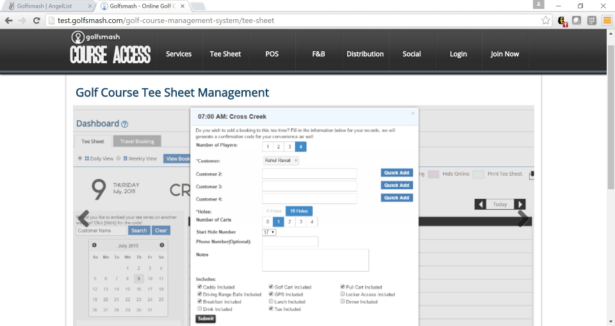Click Login link in header
615x326 pixels.
pyautogui.click(x=458, y=54)
